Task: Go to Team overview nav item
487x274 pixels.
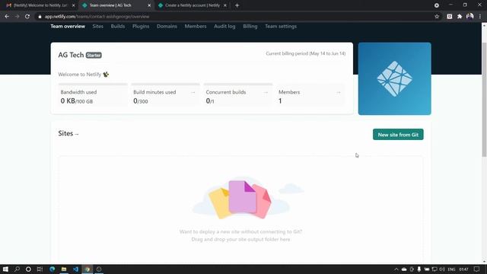Action: point(68,27)
